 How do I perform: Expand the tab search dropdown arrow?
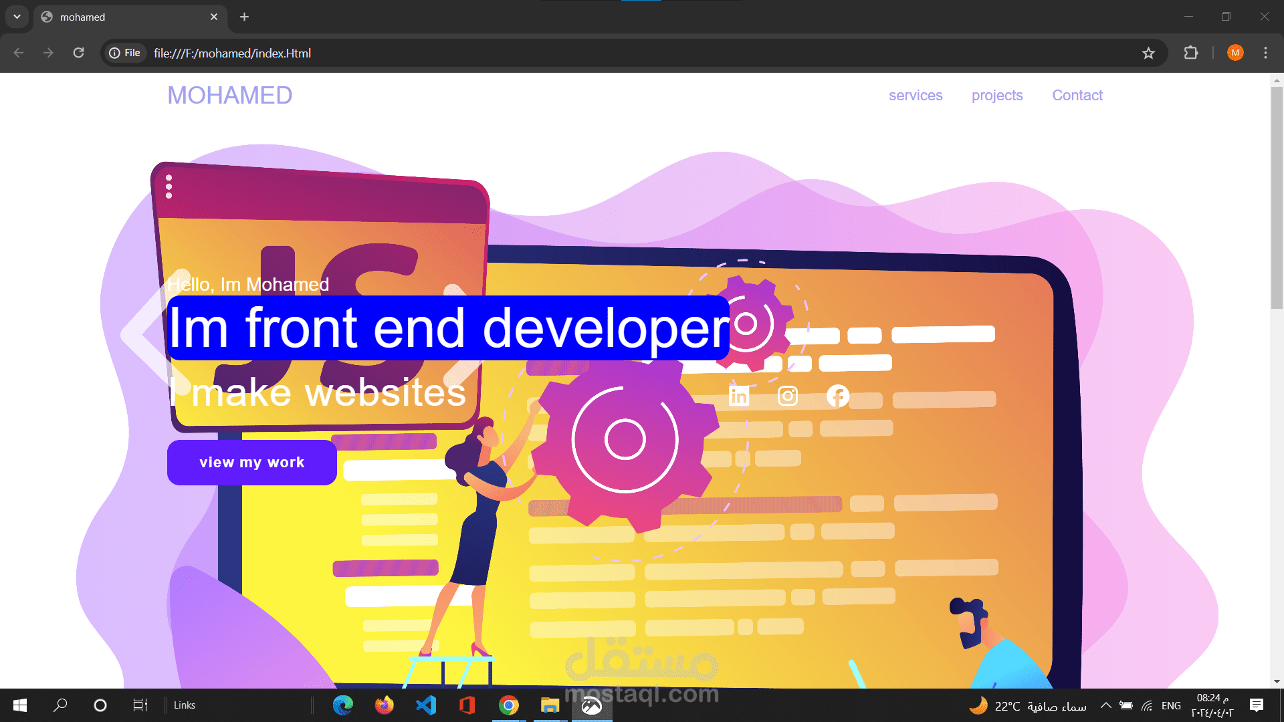point(17,17)
